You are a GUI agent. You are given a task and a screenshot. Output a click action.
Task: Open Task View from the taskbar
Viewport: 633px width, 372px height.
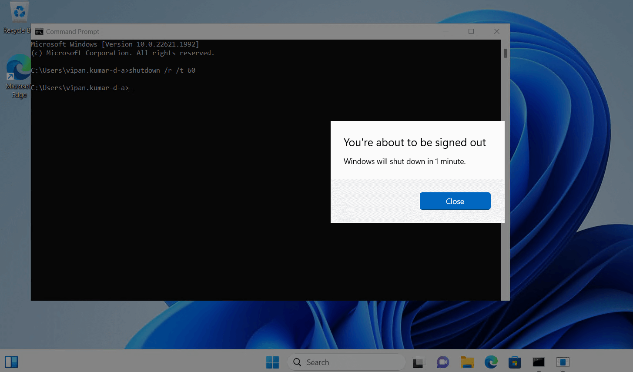[419, 362]
